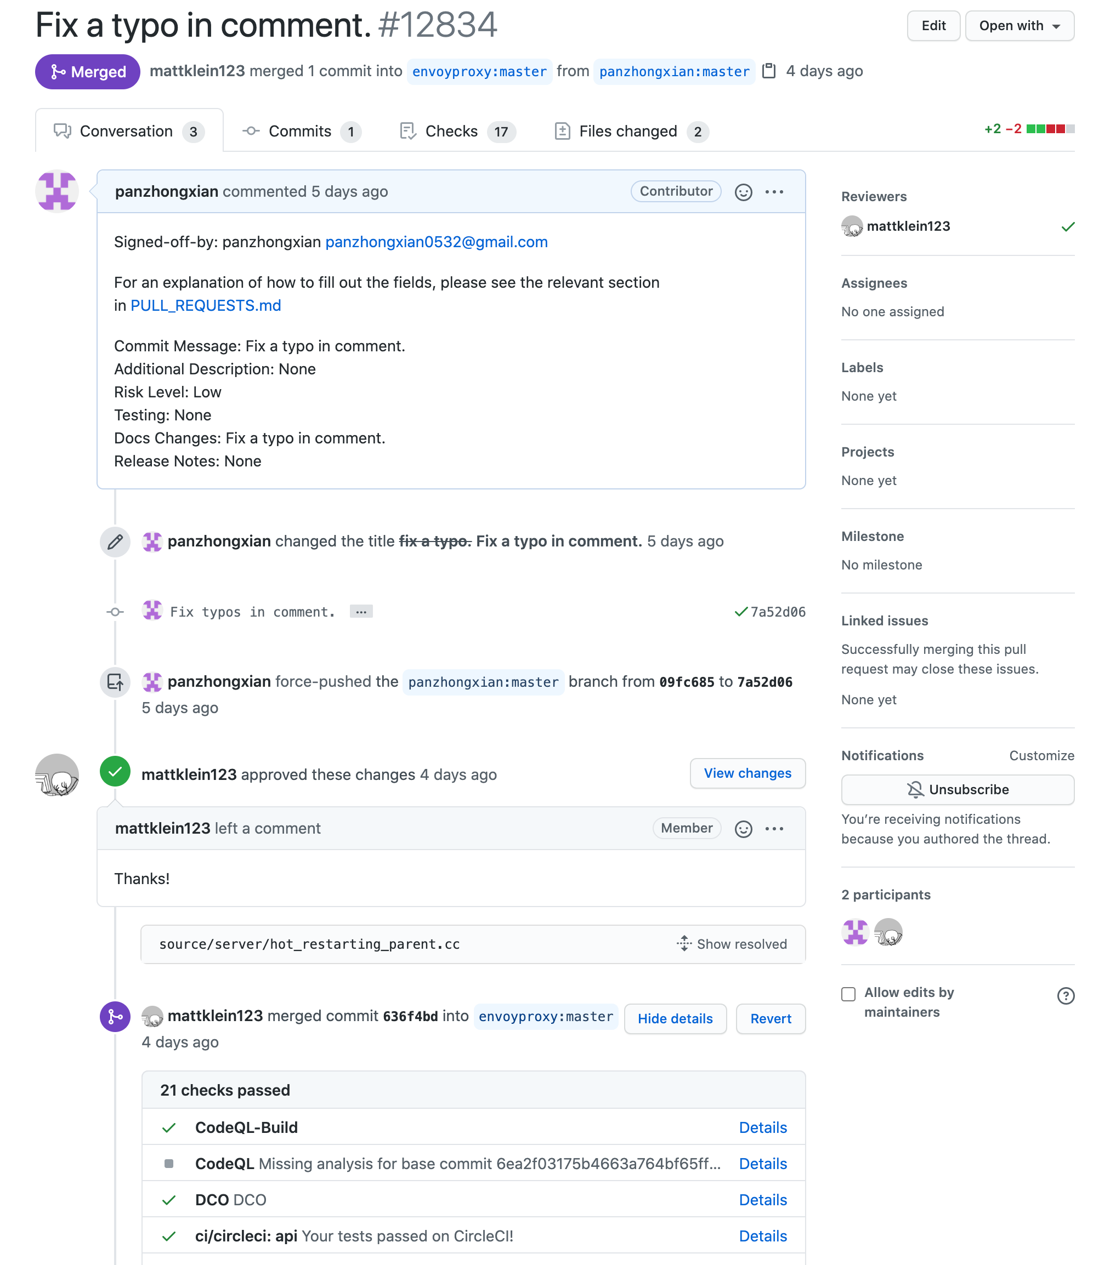Click panzhongxian's participant avatar in the sidebar
Image resolution: width=1110 pixels, height=1265 pixels.
pos(856,932)
